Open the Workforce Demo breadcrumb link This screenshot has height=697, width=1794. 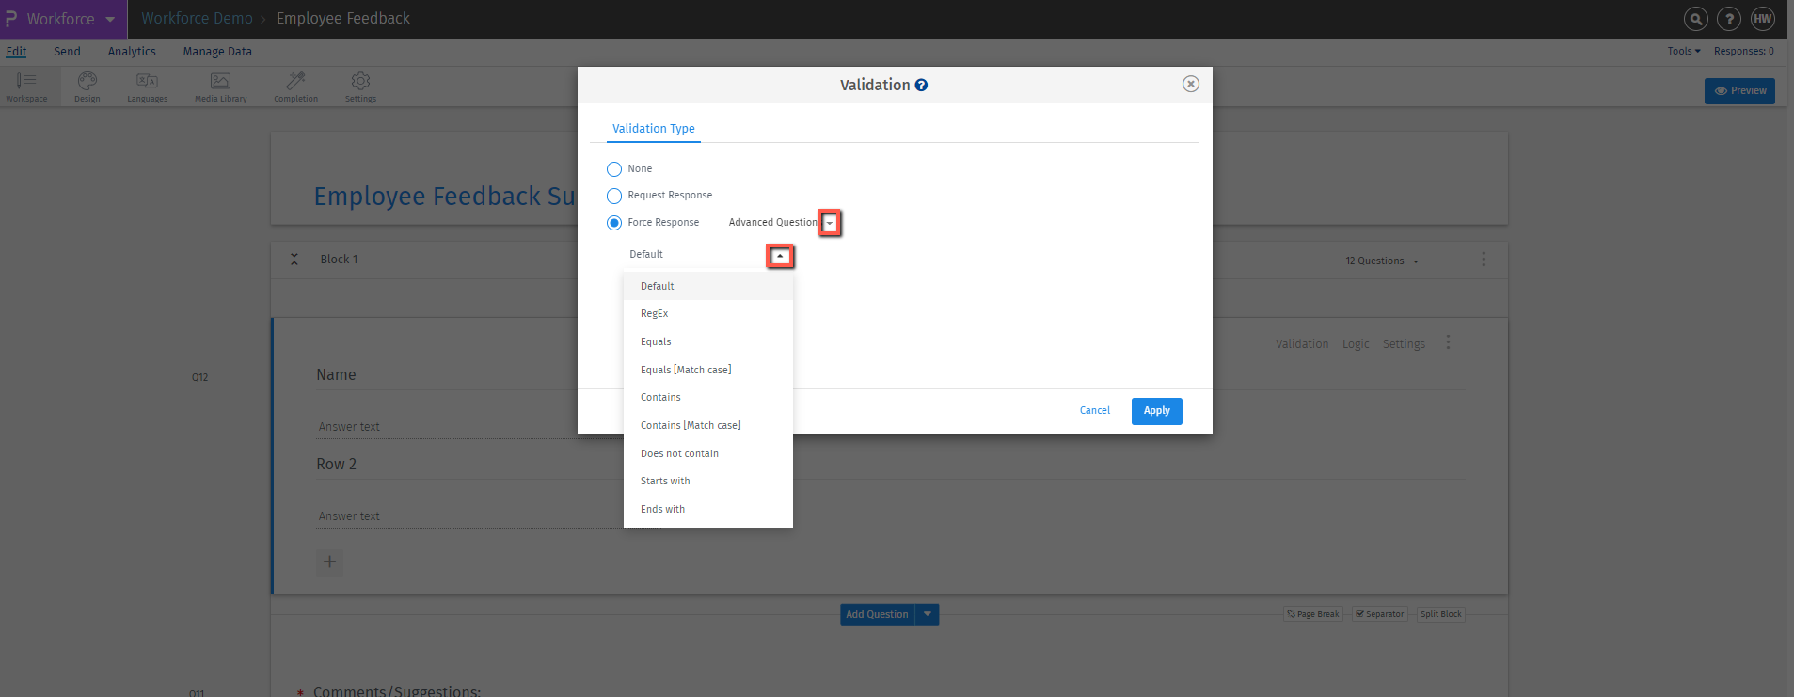(197, 19)
